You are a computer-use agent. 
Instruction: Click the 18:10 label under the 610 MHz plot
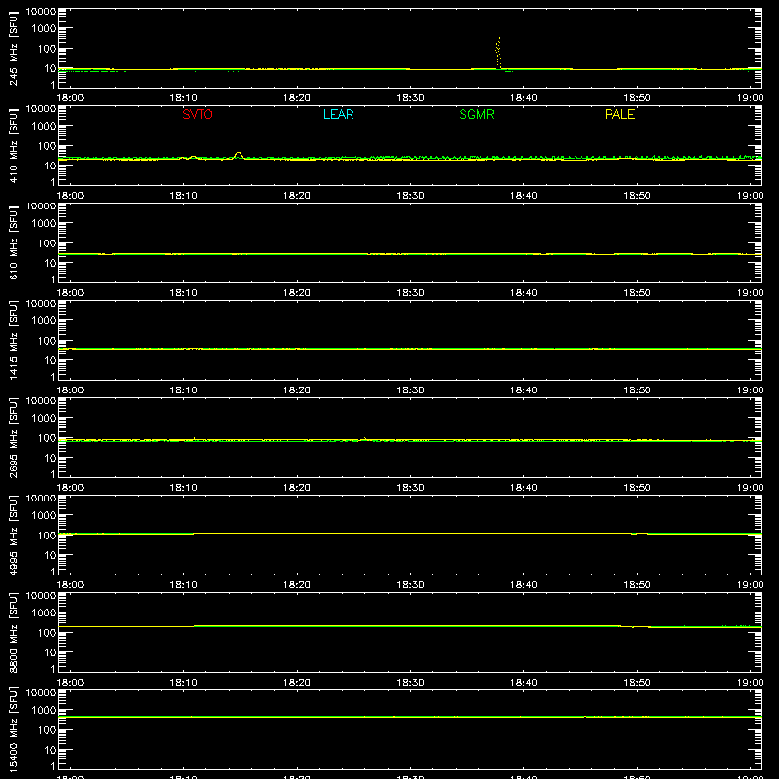184,293
